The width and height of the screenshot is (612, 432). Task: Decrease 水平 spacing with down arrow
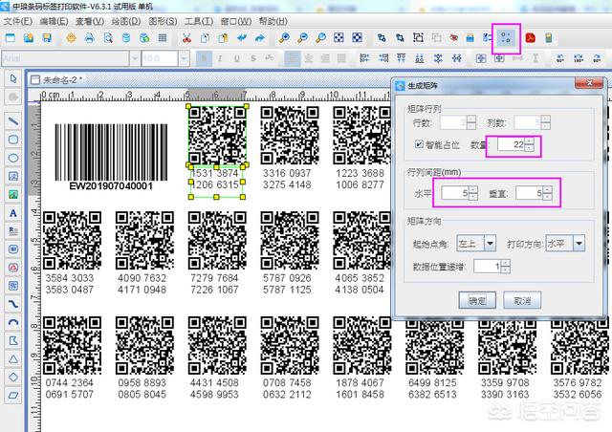(473, 196)
